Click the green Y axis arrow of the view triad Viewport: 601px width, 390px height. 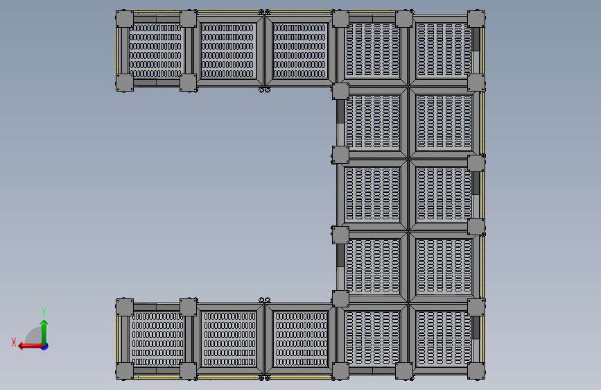[44, 332]
